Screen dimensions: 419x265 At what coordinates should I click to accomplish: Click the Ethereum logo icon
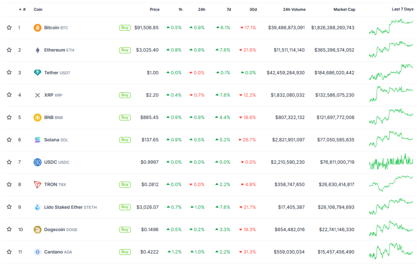(x=37, y=50)
